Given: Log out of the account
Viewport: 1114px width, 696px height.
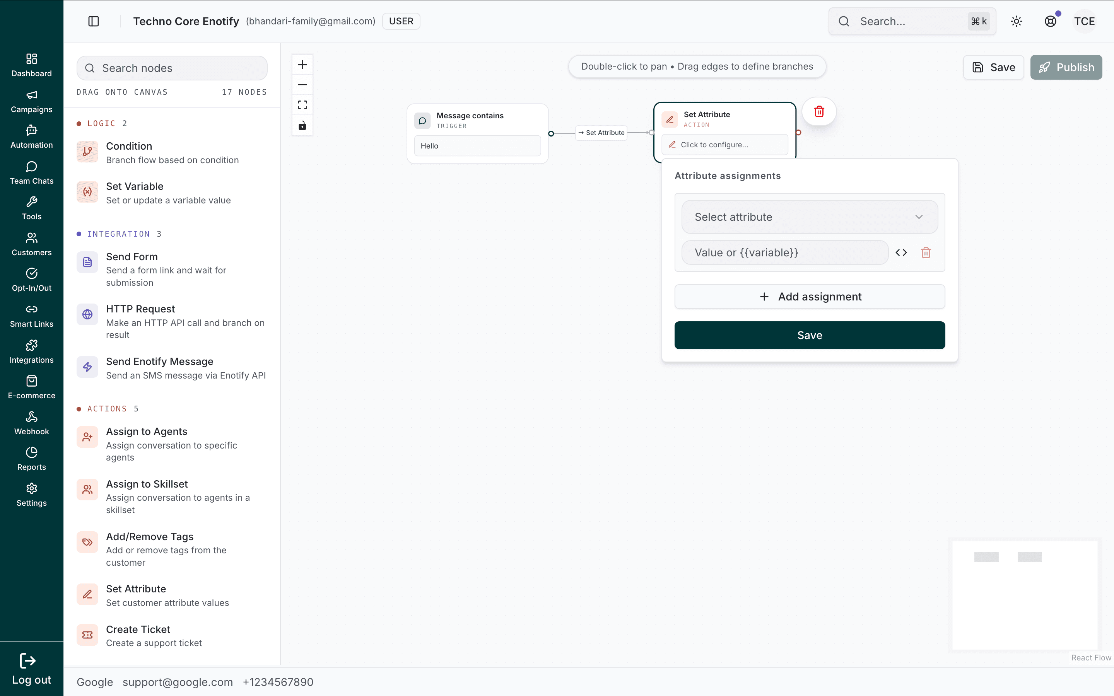Looking at the screenshot, I should click(x=31, y=669).
